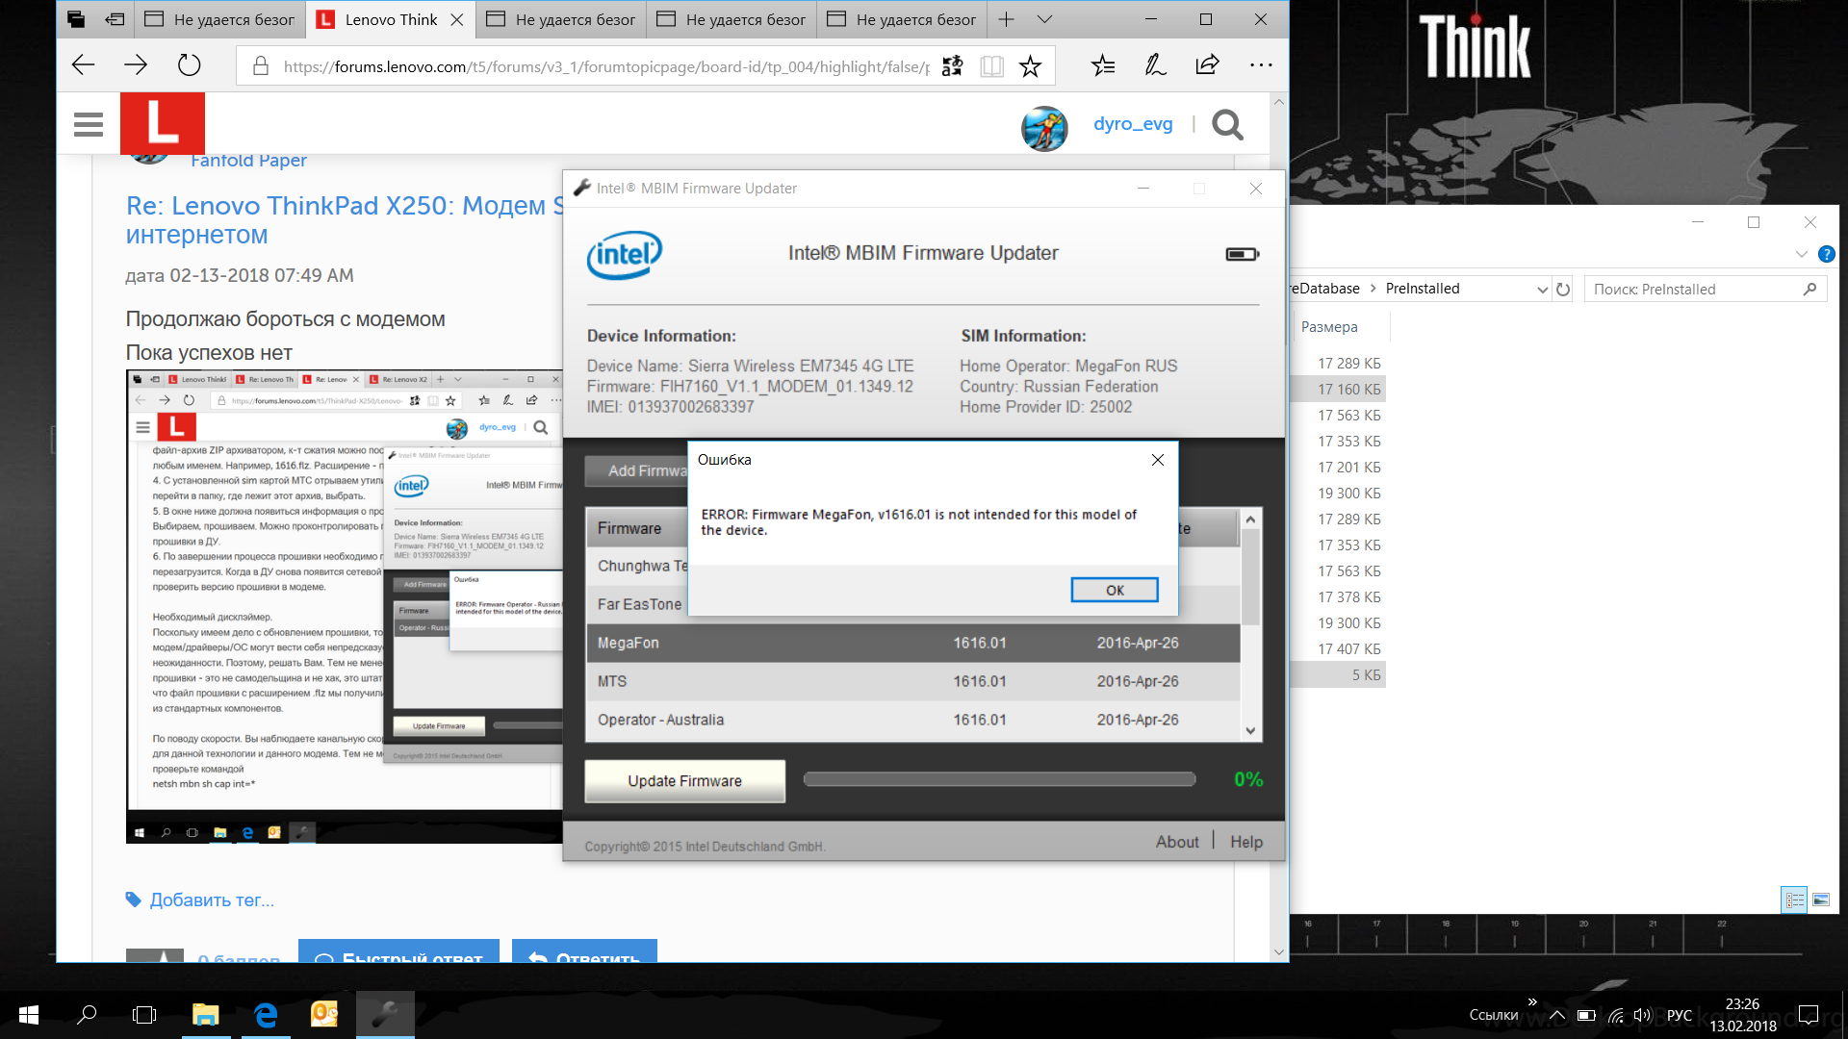Screen dimensions: 1848x1039
Task: Add page to favorites with the star icon
Action: pos(1030,66)
